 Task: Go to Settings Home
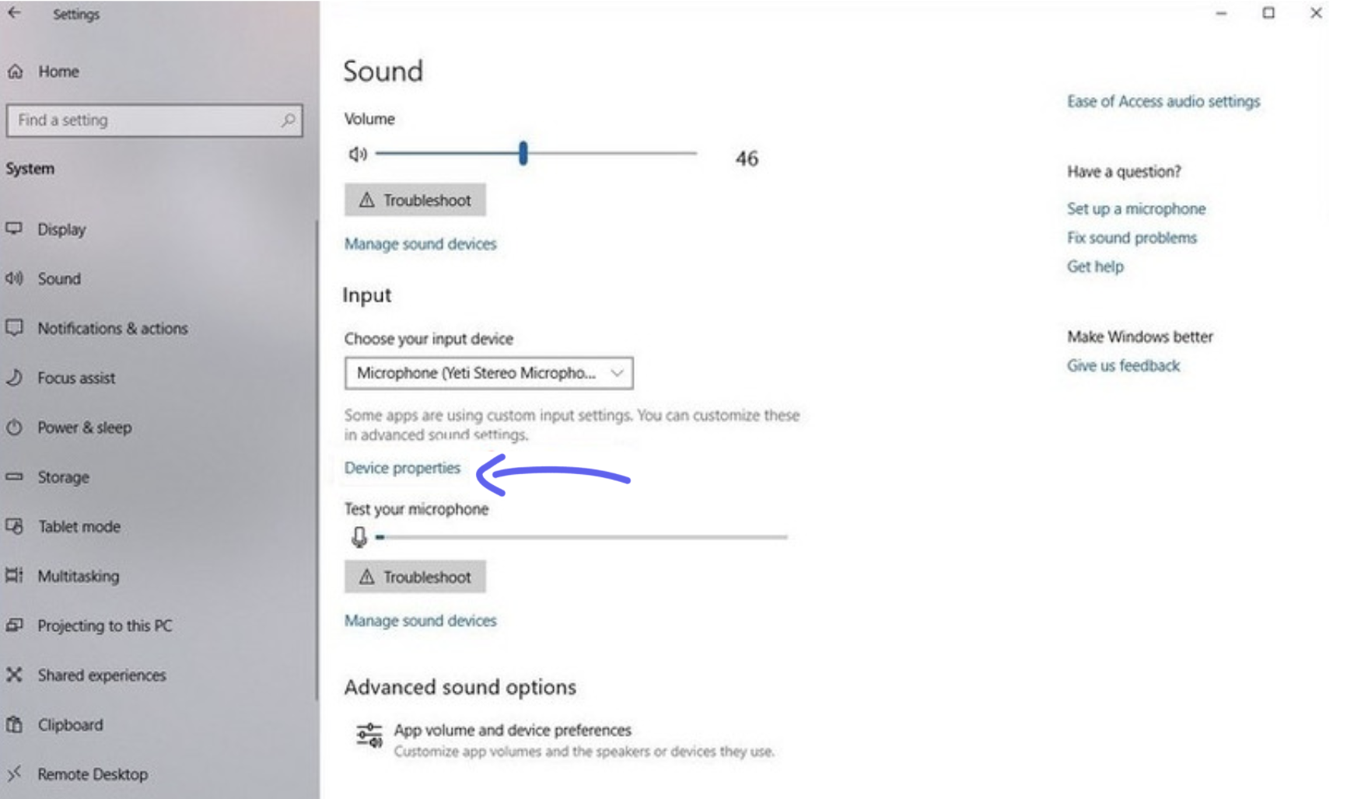(x=58, y=71)
